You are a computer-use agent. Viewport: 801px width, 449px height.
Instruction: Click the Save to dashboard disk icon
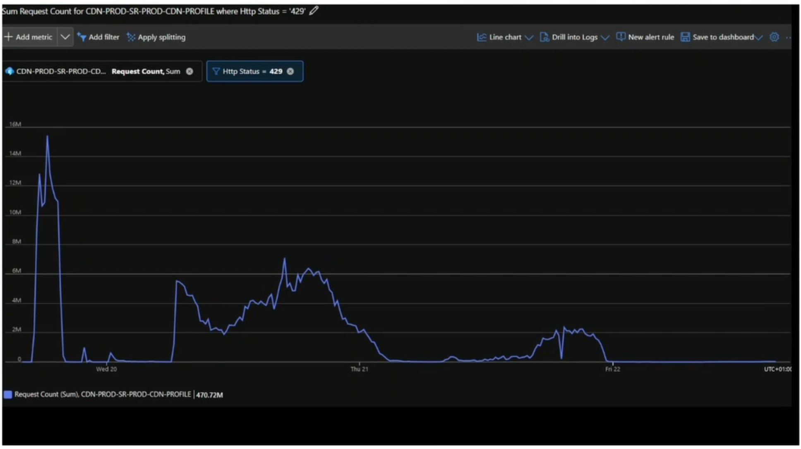point(685,37)
